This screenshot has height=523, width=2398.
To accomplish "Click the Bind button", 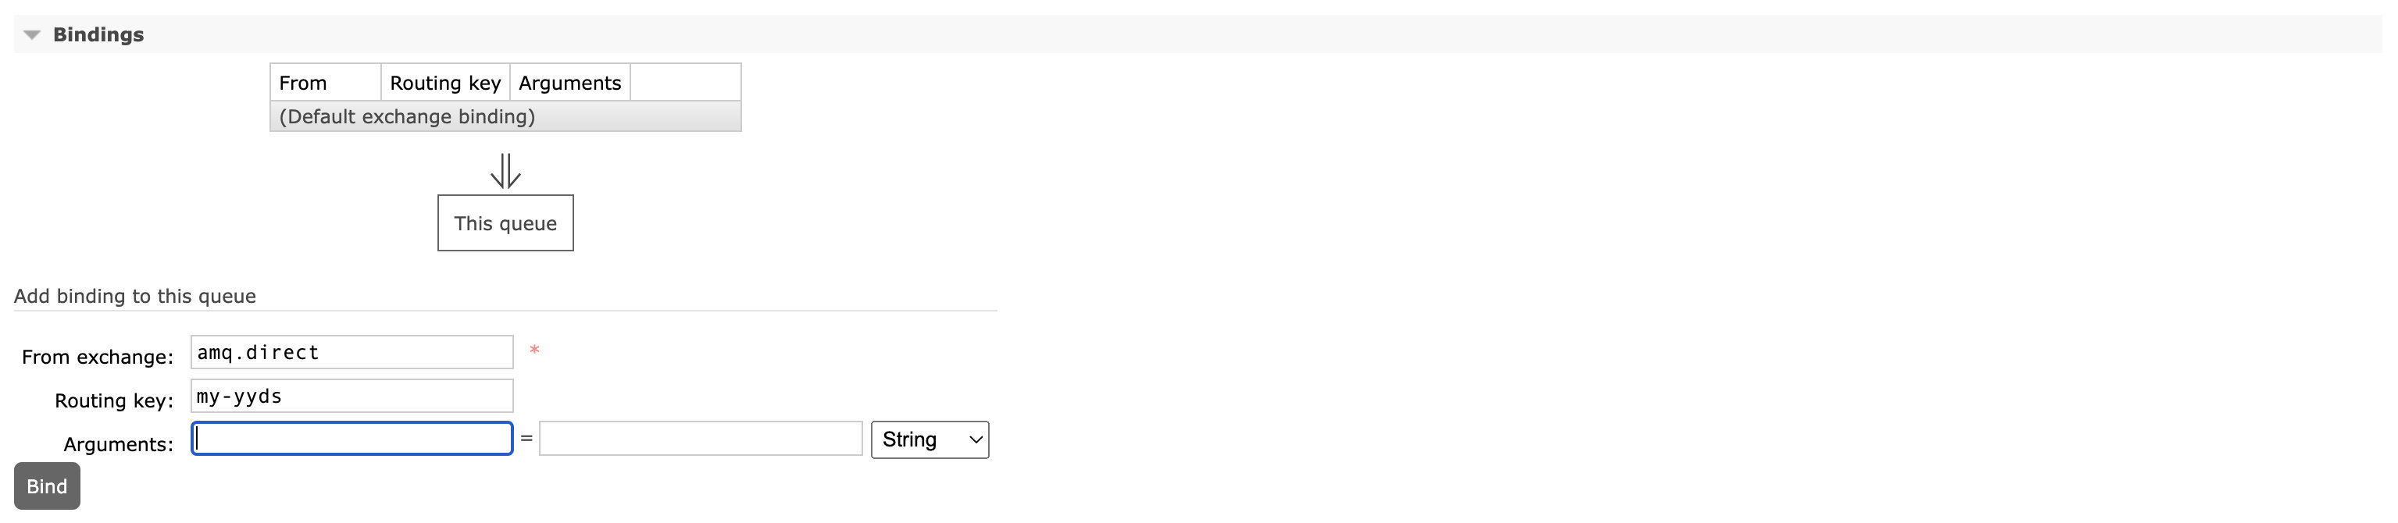I will (48, 486).
